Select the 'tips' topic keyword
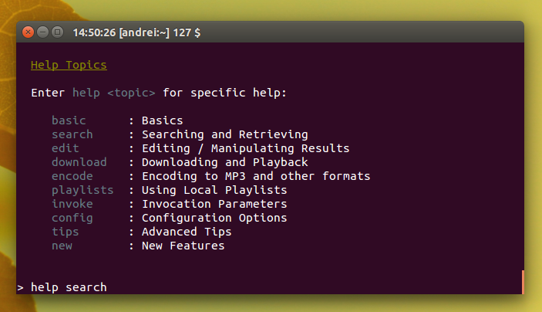Image resolution: width=542 pixels, height=312 pixels. (x=66, y=232)
